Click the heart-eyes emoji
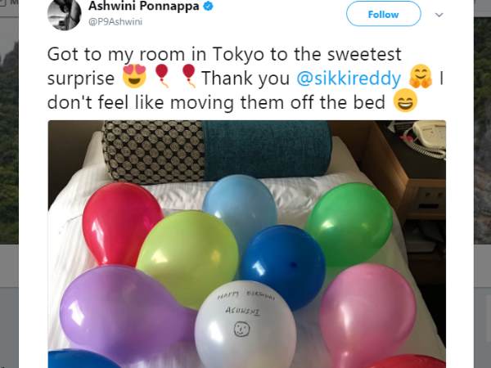 point(134,76)
